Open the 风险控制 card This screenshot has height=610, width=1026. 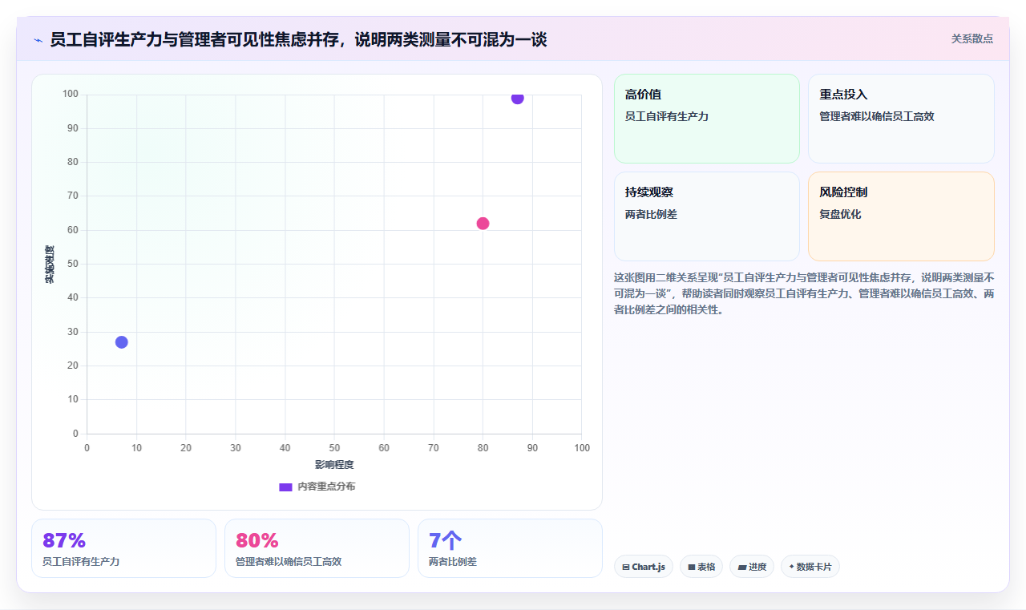(901, 216)
